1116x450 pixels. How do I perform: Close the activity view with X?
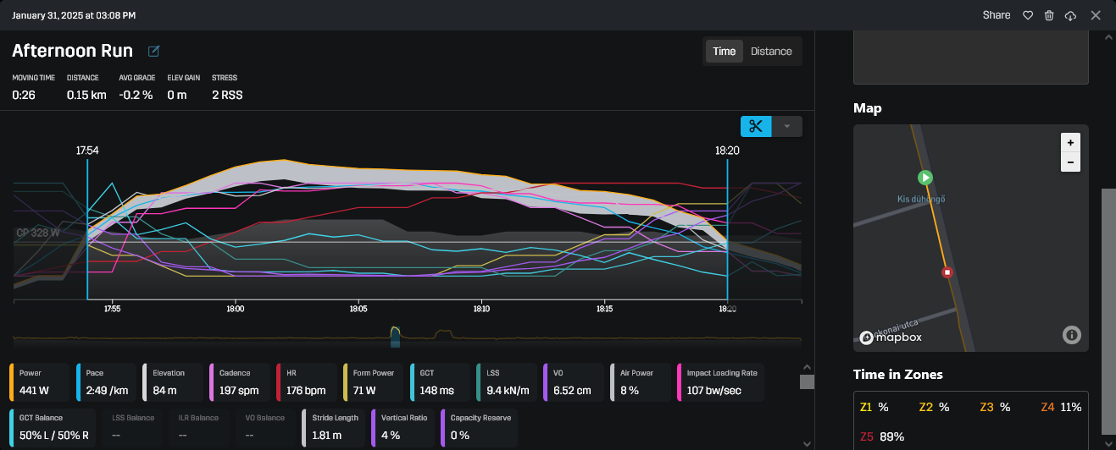pyautogui.click(x=1096, y=15)
